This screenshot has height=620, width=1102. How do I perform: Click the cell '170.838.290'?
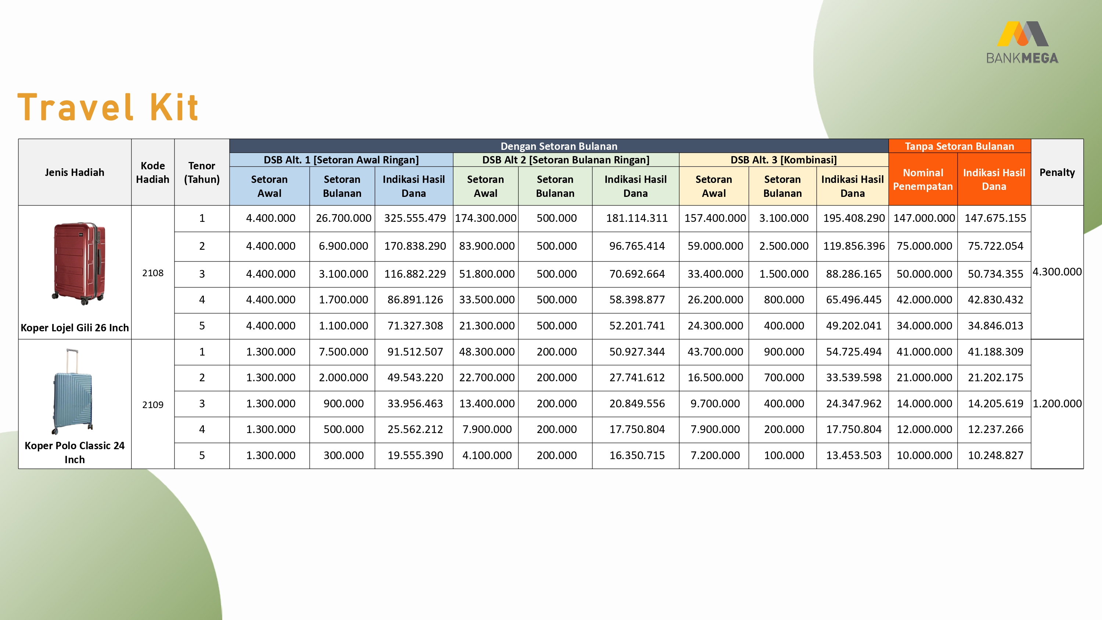(x=414, y=246)
